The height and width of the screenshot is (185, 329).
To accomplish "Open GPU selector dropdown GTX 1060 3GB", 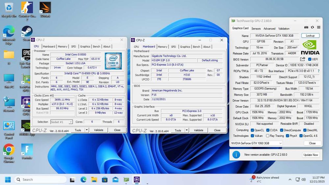I will click(256, 143).
